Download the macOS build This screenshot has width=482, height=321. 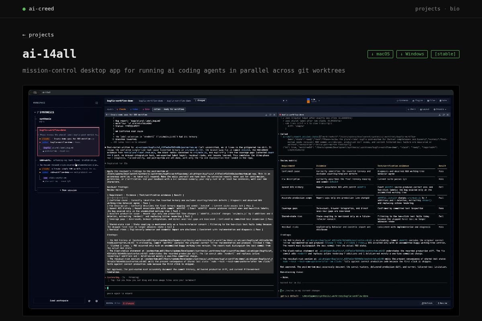click(380, 54)
